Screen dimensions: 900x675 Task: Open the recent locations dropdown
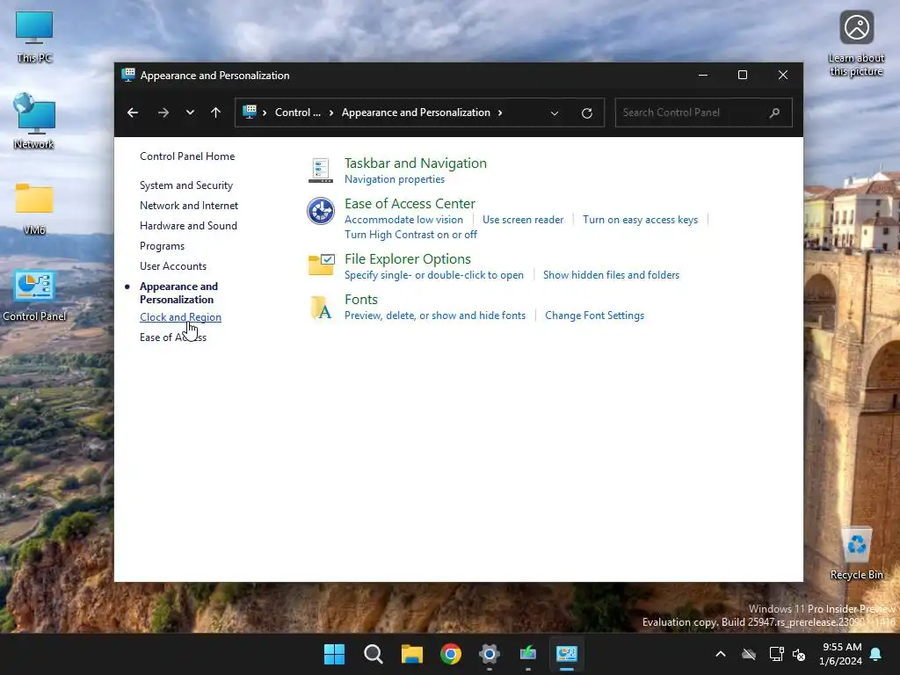point(190,112)
